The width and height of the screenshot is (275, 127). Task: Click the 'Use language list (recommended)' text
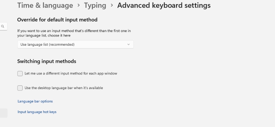[47, 44]
